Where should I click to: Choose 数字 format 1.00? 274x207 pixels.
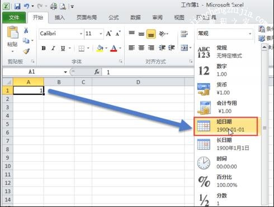pyautogui.click(x=228, y=70)
